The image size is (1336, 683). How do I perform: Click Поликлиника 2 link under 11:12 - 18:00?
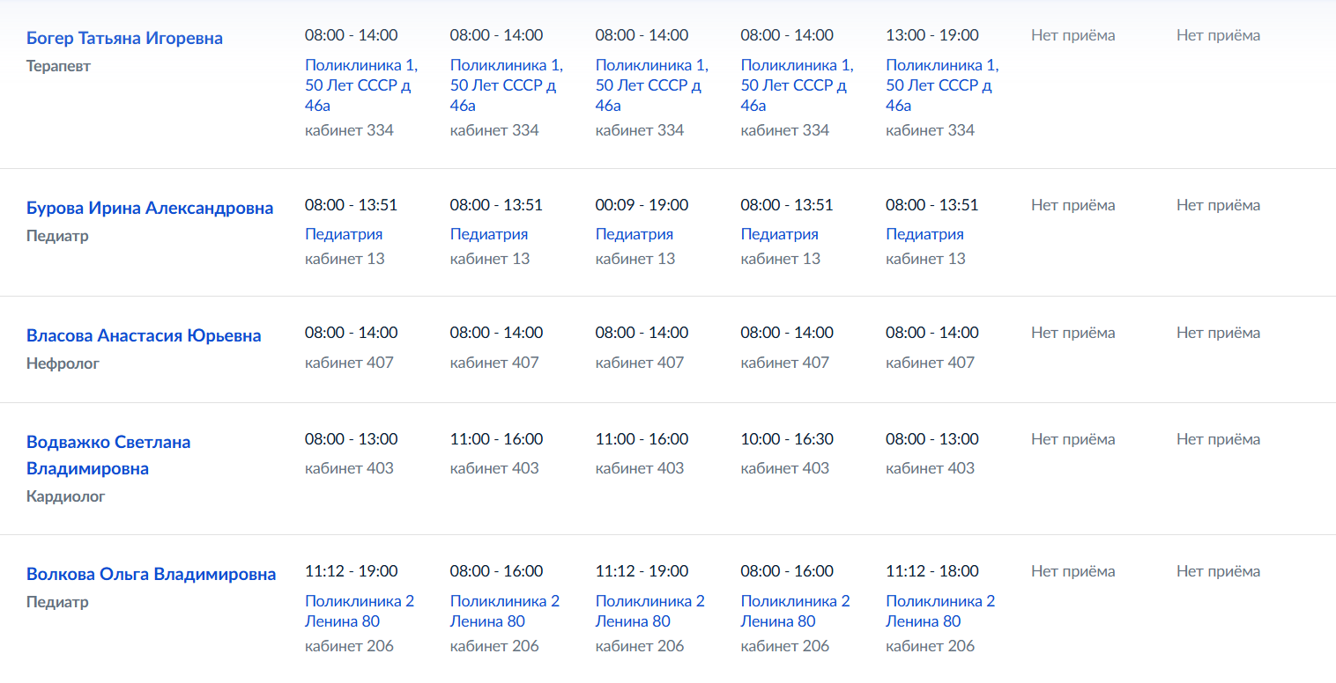tap(940, 611)
